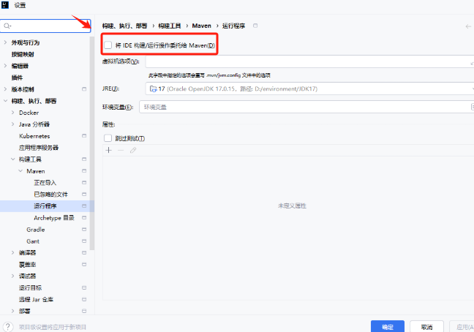The width and height of the screenshot is (474, 332).
Task: Click project-level icon on Kubernetes row
Action: pos(84,136)
